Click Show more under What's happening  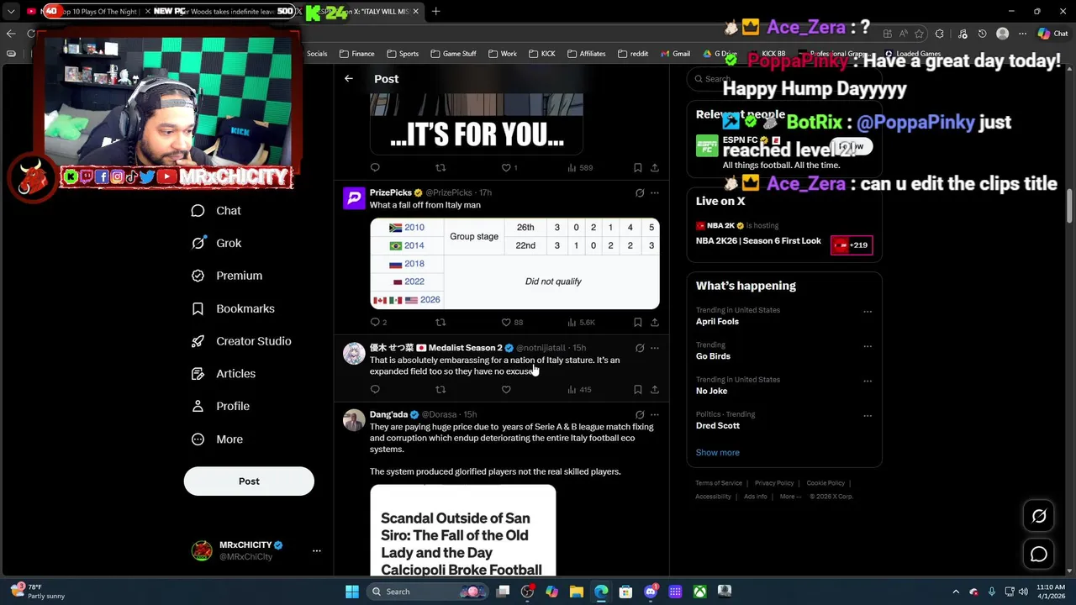click(x=717, y=452)
